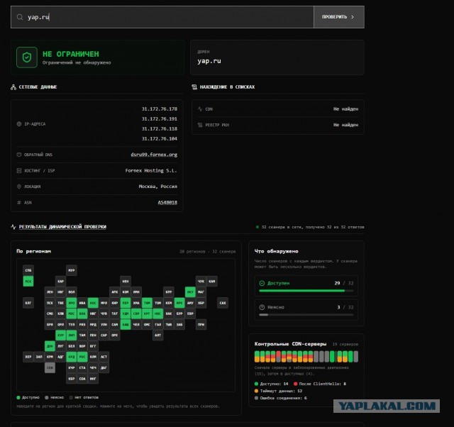Select the КАМ region tile
This screenshot has height=427, width=454.
pos(212,282)
